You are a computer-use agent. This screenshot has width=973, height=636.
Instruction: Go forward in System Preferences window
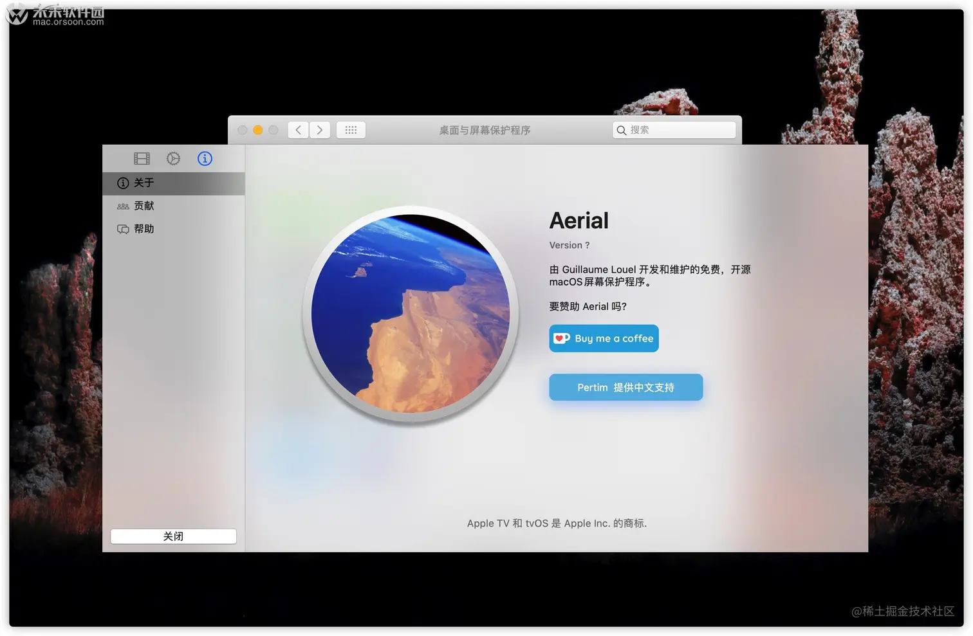pos(320,130)
